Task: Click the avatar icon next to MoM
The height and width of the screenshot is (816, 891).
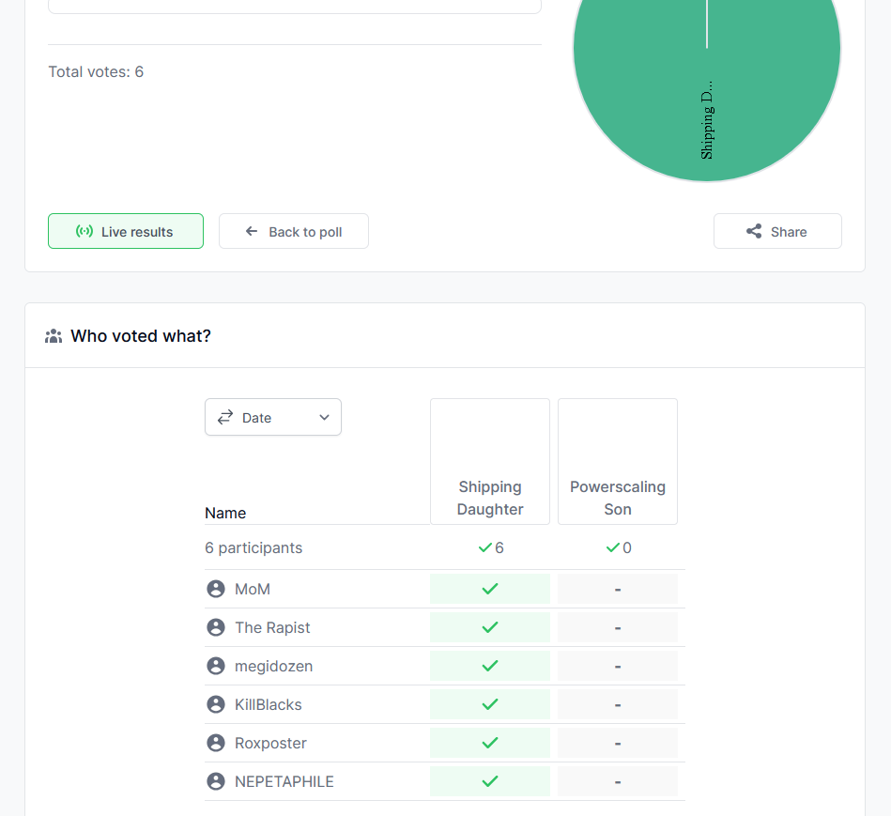Action: (x=216, y=589)
